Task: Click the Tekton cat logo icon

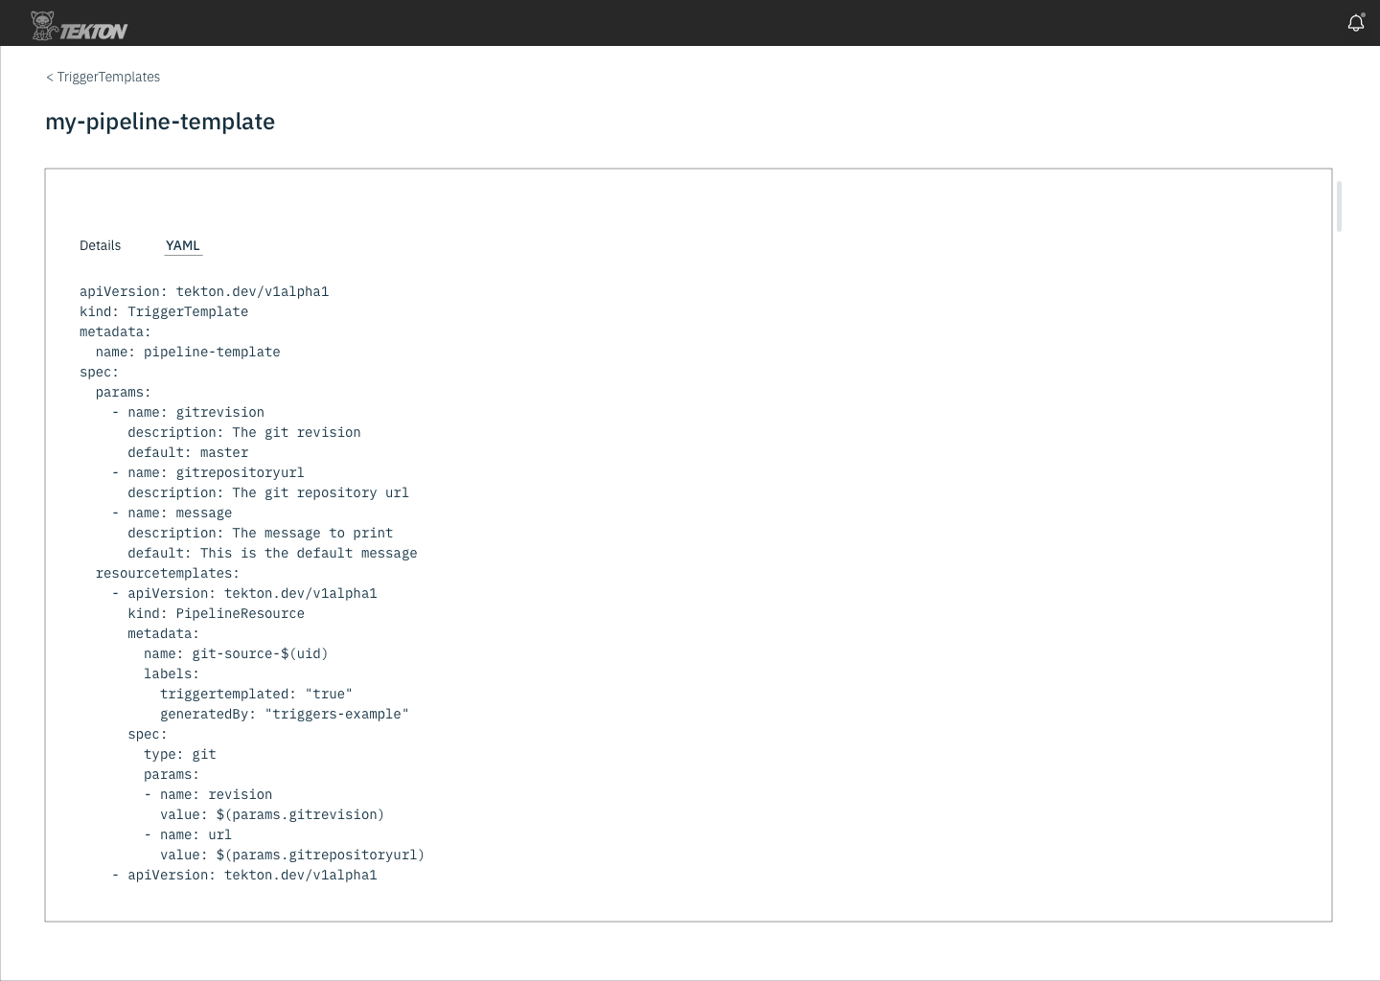Action: pos(43,22)
